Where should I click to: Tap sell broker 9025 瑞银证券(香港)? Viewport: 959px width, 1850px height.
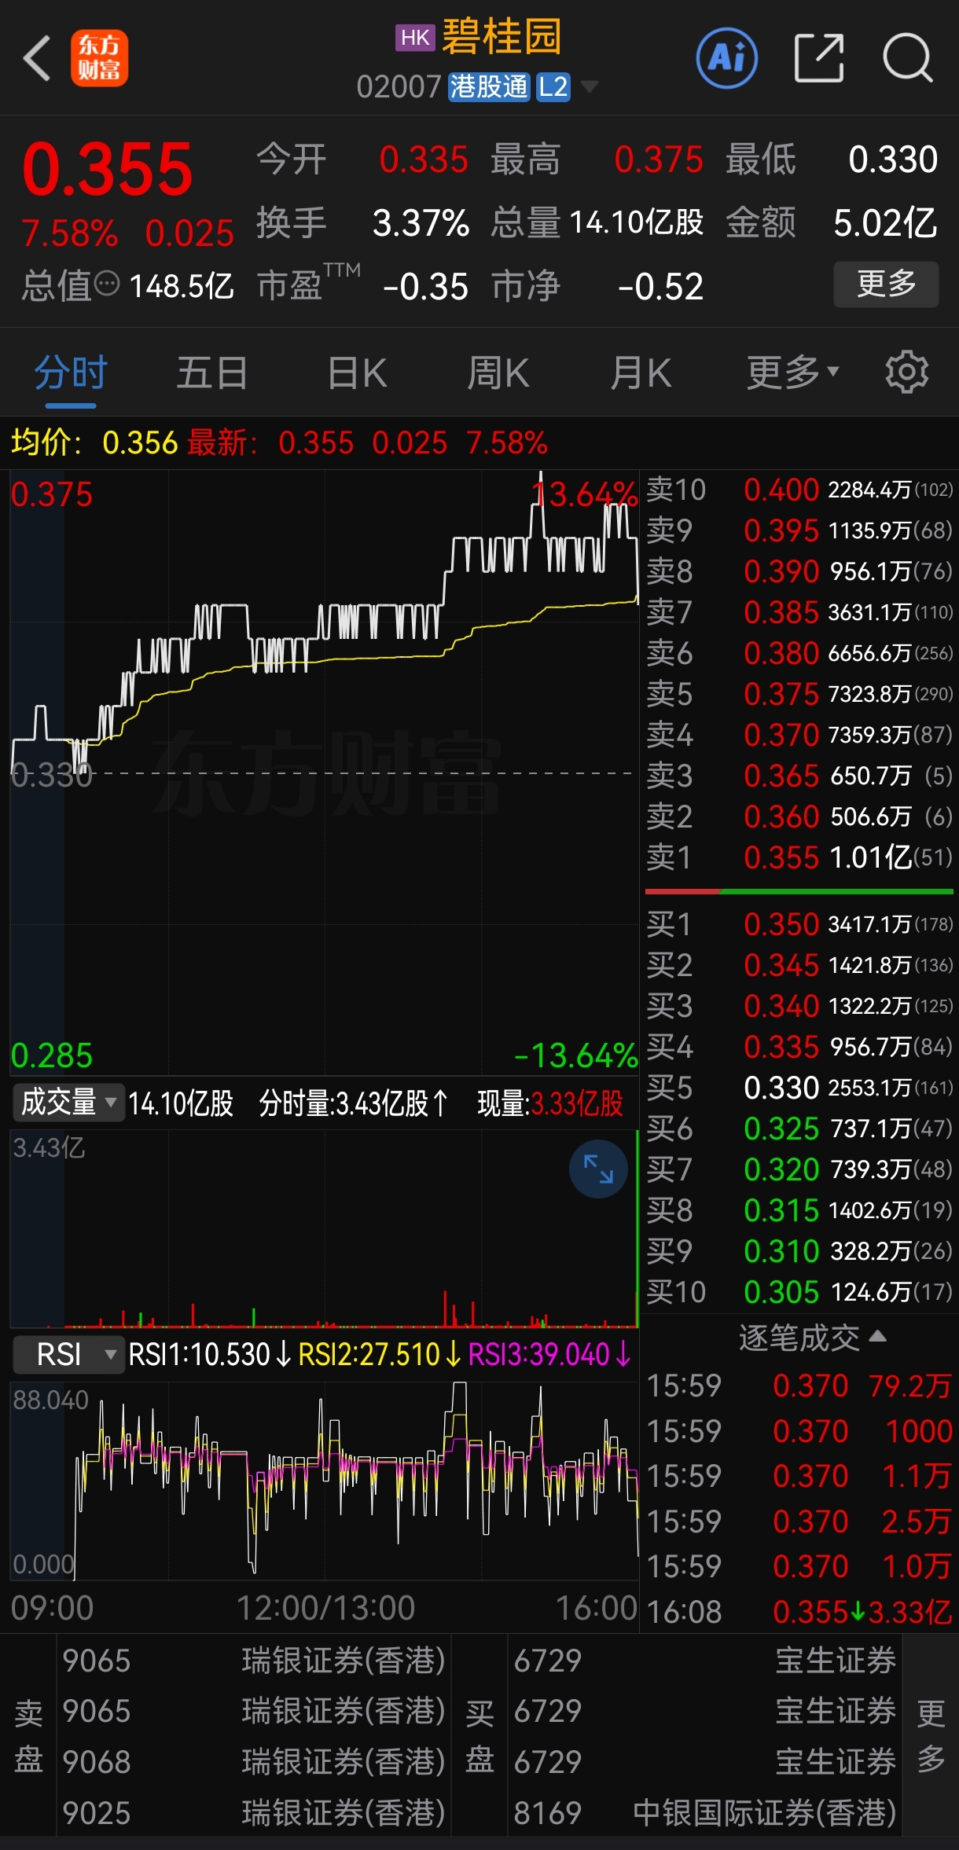coord(254,1813)
